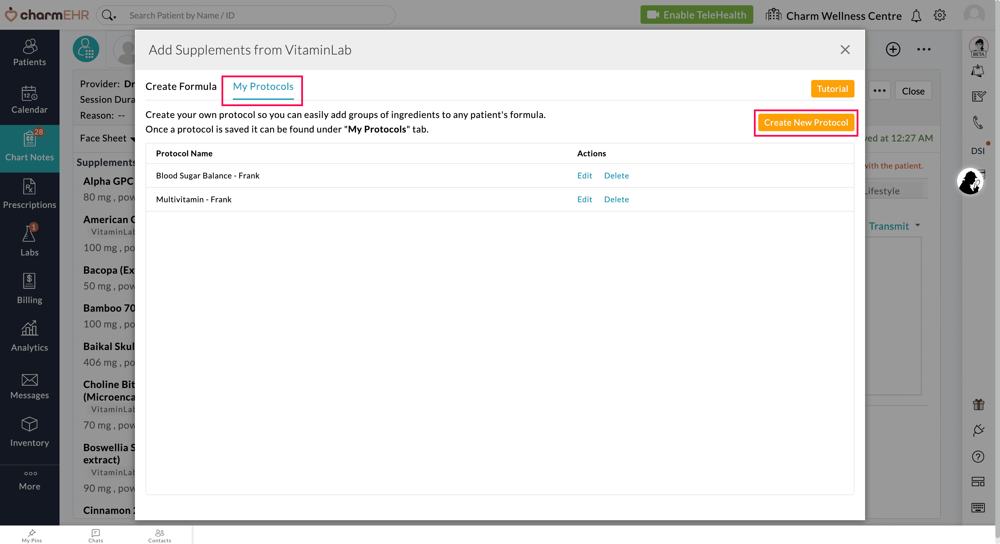Expand the search filter dropdown arrow
Image resolution: width=1000 pixels, height=544 pixels.
tap(114, 18)
